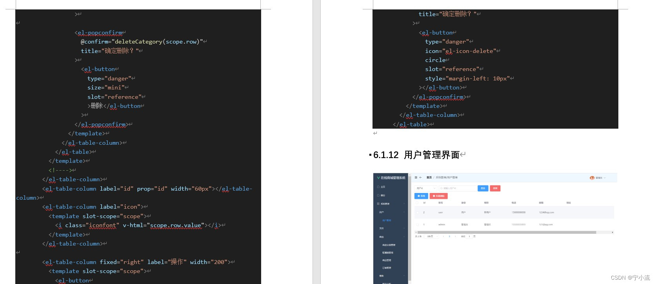Screen dimensions: 656x284
Task: Click the <!----> comment code line
Action: pyautogui.click(x=60, y=170)
